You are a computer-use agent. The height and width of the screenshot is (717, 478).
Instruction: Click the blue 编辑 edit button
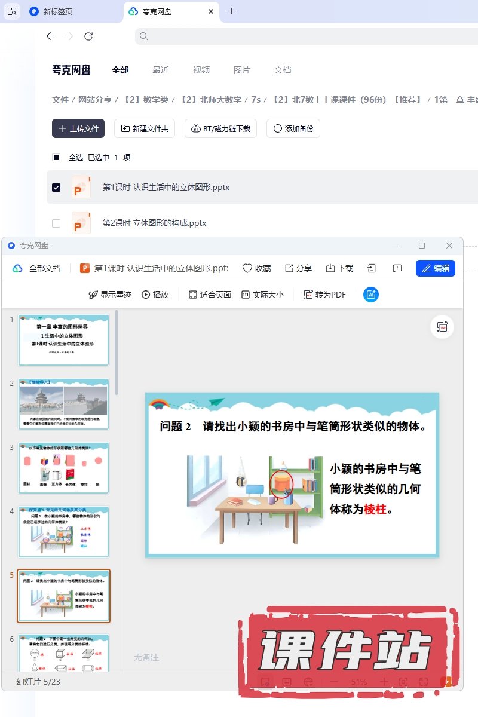pos(435,268)
